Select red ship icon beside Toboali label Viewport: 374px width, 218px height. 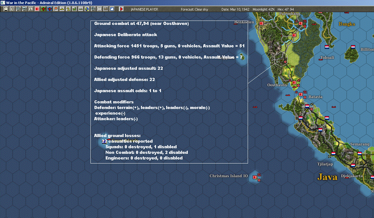click(321, 59)
